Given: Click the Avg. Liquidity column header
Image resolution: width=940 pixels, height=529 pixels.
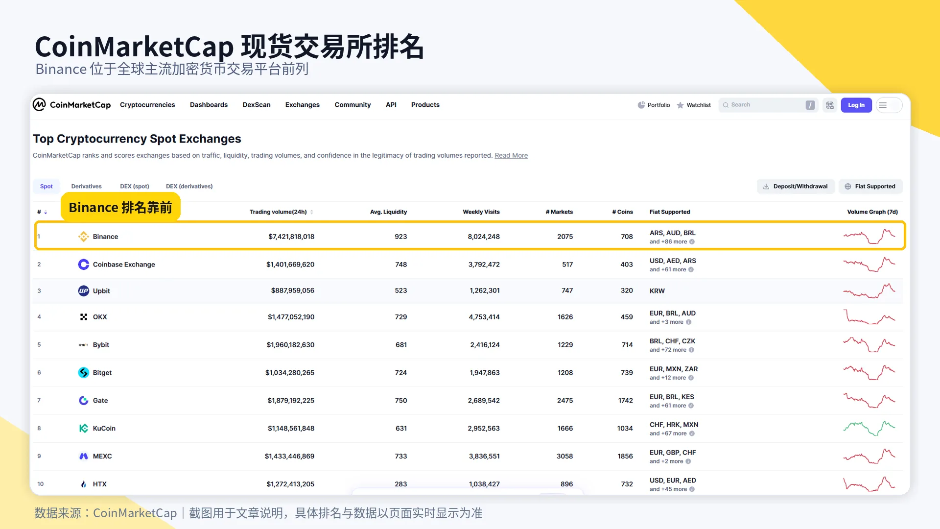Looking at the screenshot, I should [388, 212].
